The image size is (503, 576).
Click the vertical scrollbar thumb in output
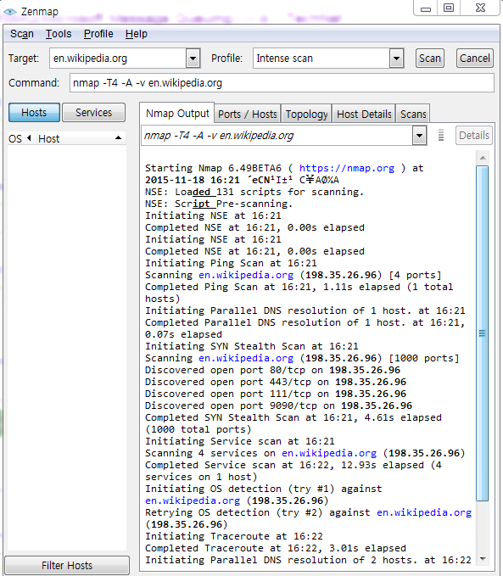[482, 333]
